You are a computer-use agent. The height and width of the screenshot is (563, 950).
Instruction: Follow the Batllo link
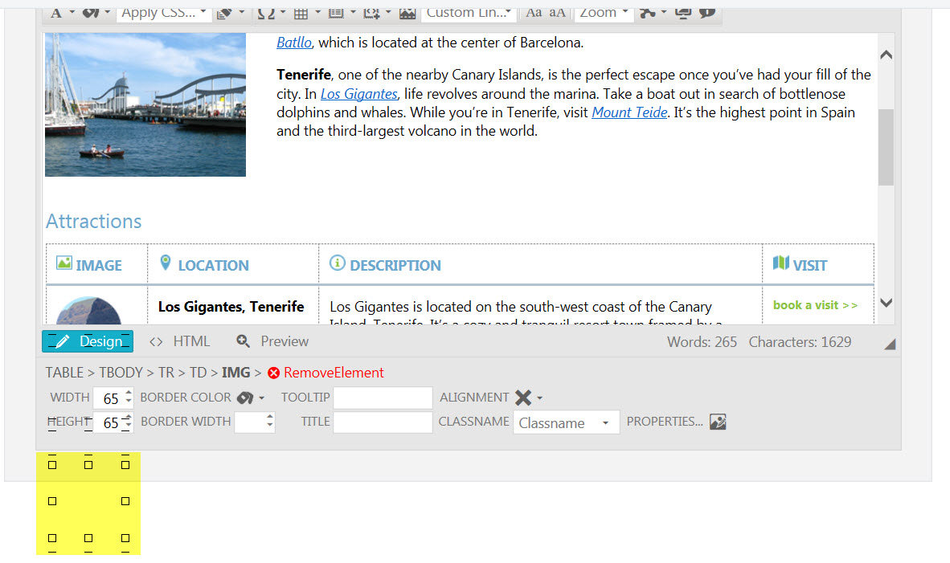pyautogui.click(x=294, y=43)
